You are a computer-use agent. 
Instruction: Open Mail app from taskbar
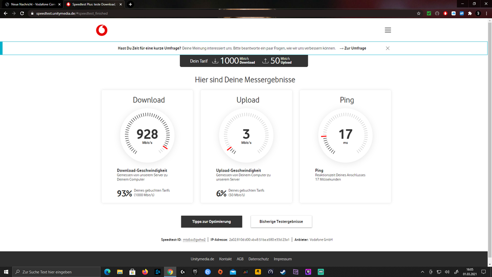pos(233,272)
